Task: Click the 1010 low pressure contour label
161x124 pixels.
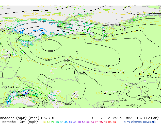Action: pyautogui.click(x=22, y=96)
